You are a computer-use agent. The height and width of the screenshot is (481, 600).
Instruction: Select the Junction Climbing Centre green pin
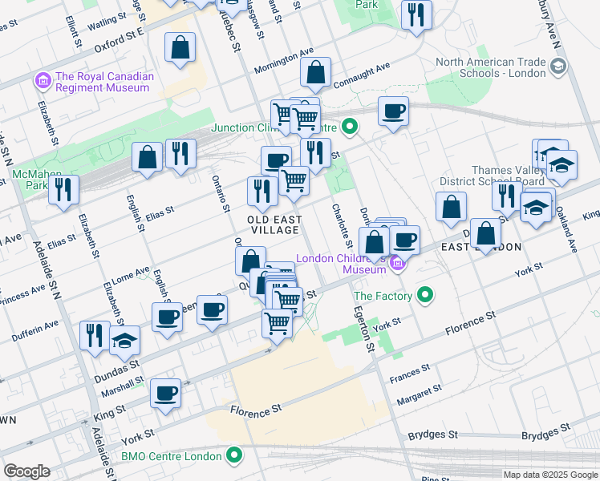pos(350,126)
